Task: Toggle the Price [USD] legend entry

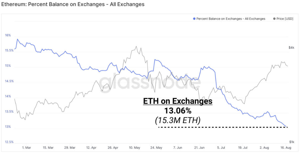Action: pyautogui.click(x=283, y=19)
